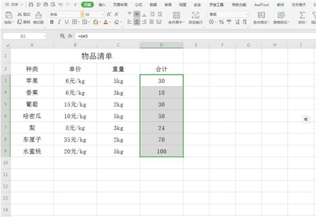Select column D header
The image size is (316, 217).
tap(162, 45)
